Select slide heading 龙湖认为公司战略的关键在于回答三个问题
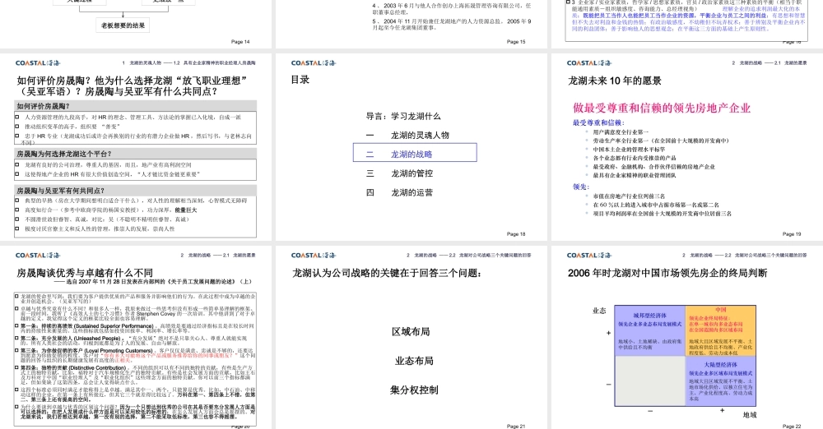The width and height of the screenshot is (823, 429). tap(387, 273)
